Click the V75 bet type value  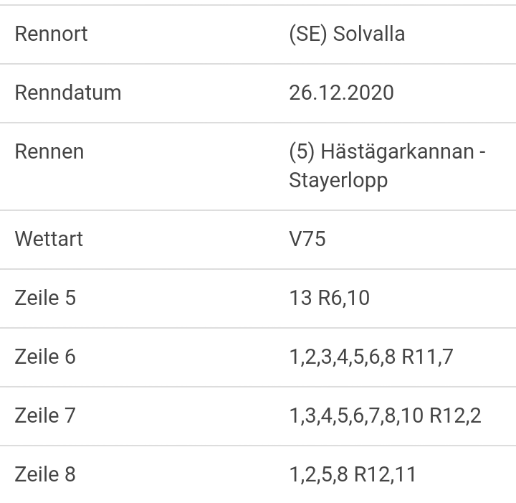(307, 239)
